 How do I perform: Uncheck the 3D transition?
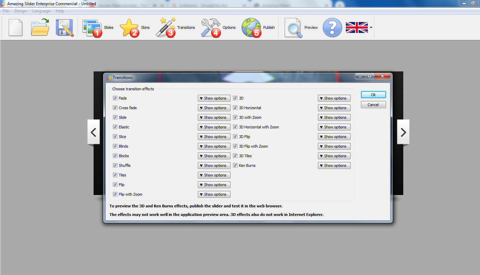click(235, 98)
